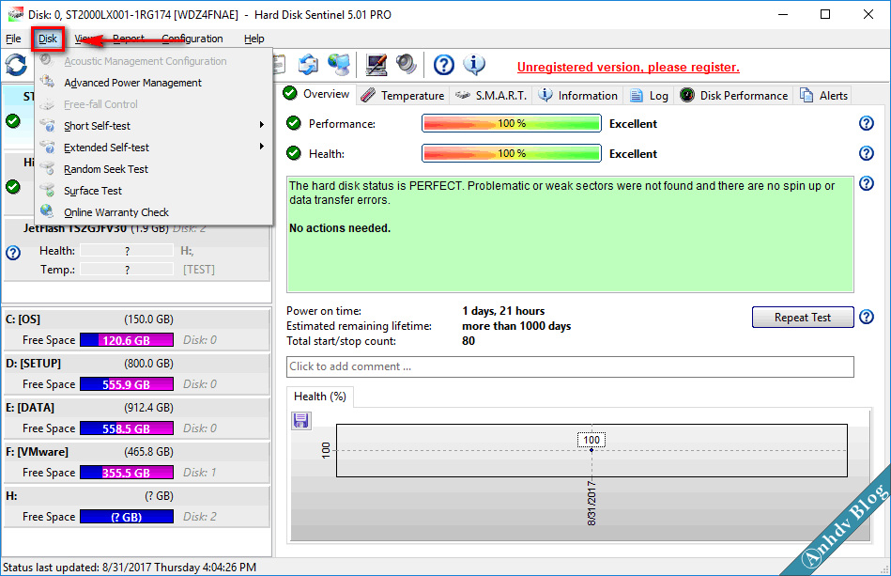Open the Configuration menu
The image size is (891, 576).
192,39
